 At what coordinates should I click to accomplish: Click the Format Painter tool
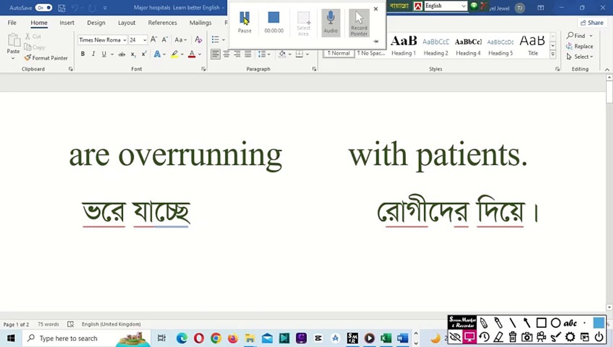[x=46, y=58]
